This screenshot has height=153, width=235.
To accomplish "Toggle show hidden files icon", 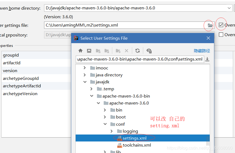I will [149, 51].
